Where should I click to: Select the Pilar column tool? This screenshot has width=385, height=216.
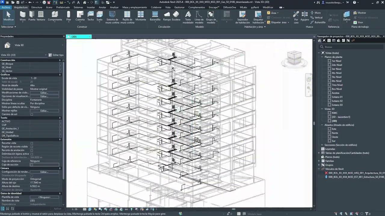[x=69, y=16]
